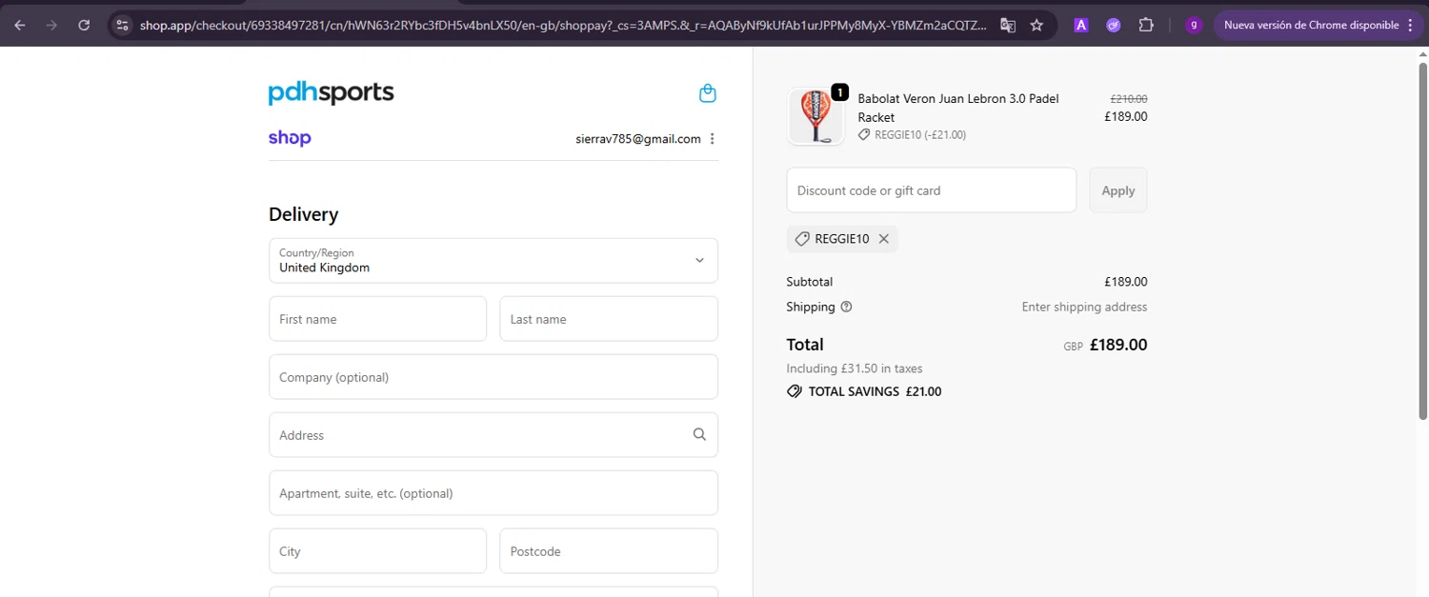Open the translate page icon
Viewport: 1429px width, 597px height.
pyautogui.click(x=1007, y=26)
